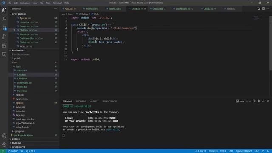Click the editor vertical scrollbar
The image size is (272, 153).
271,43
